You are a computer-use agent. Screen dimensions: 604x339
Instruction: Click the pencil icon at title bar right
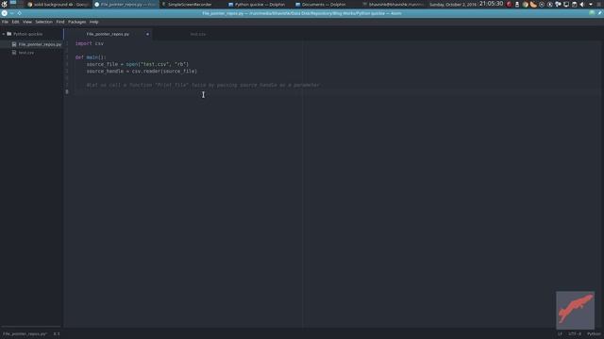[600, 13]
